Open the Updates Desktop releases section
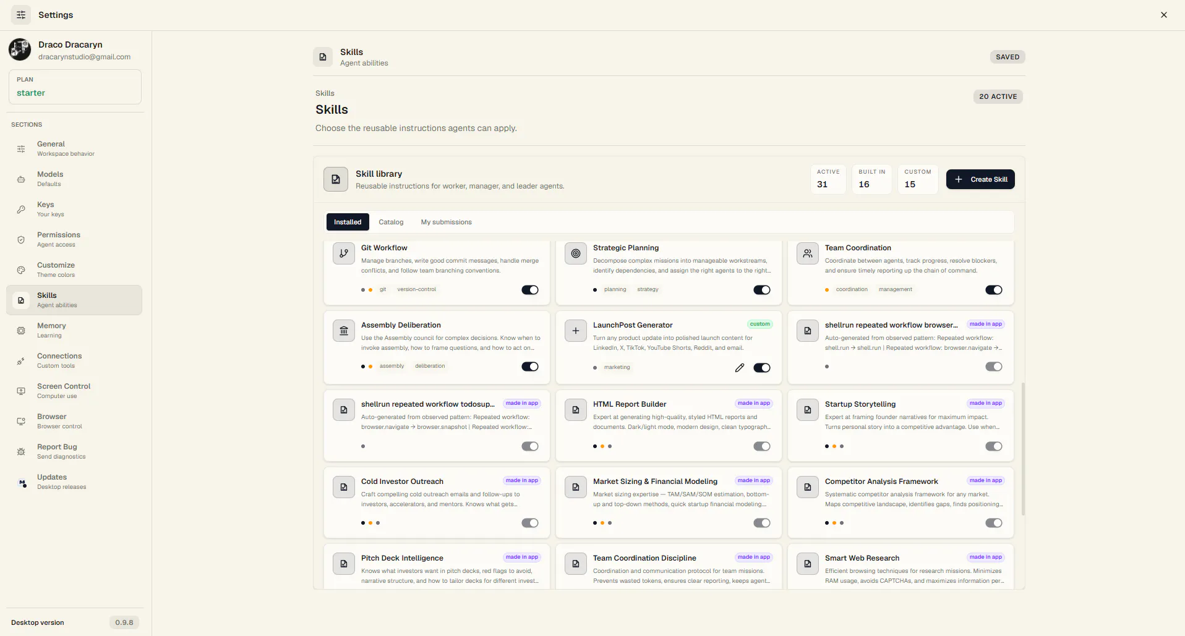This screenshot has width=1185, height=636. pyautogui.click(x=74, y=481)
